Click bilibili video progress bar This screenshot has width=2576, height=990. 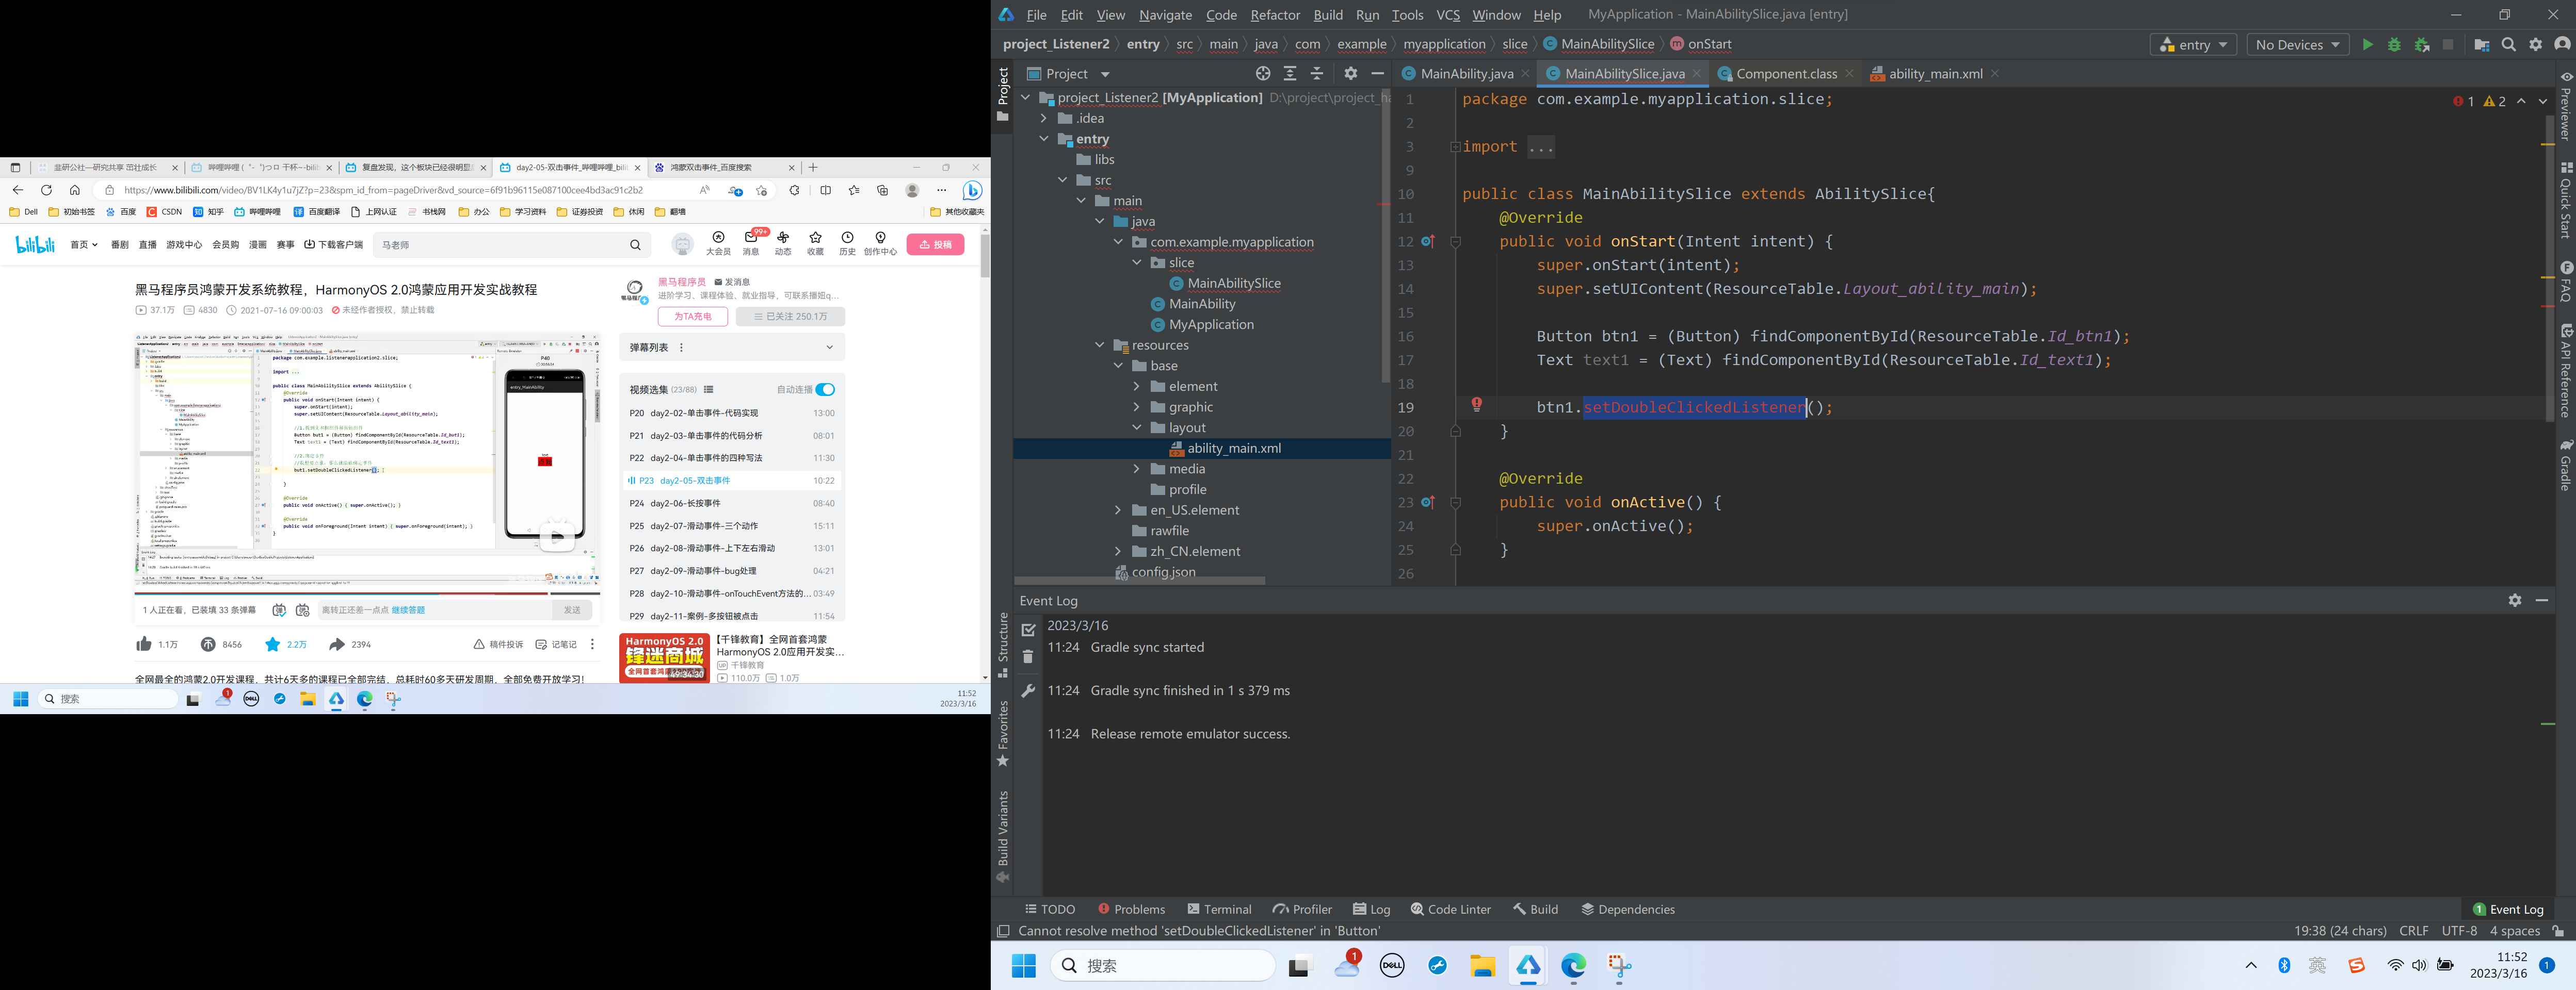[x=367, y=592]
